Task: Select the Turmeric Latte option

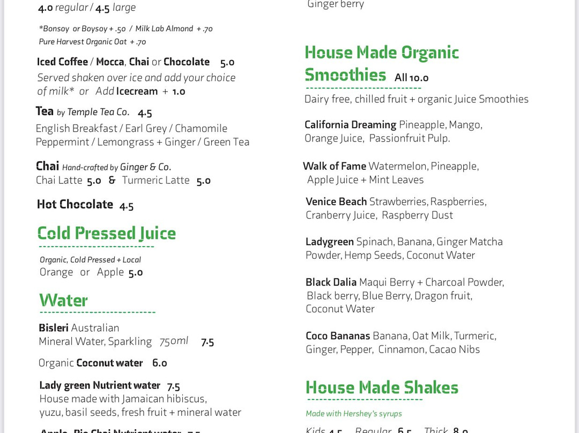Action: (155, 180)
